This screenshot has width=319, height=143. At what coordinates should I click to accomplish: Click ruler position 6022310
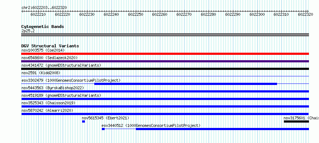[x=281, y=14]
